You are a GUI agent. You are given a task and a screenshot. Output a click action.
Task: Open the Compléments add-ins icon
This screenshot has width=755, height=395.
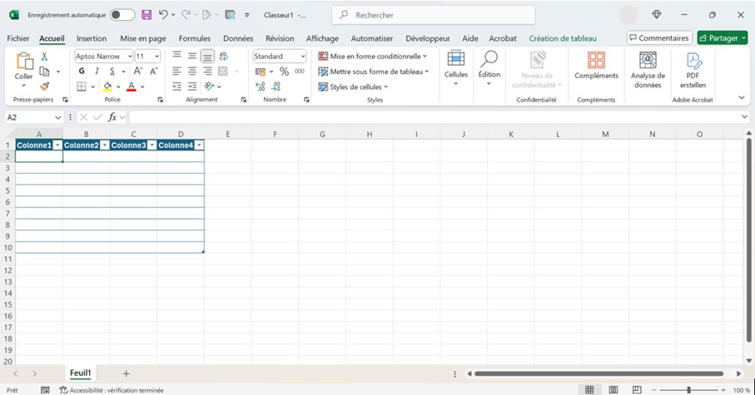(596, 67)
